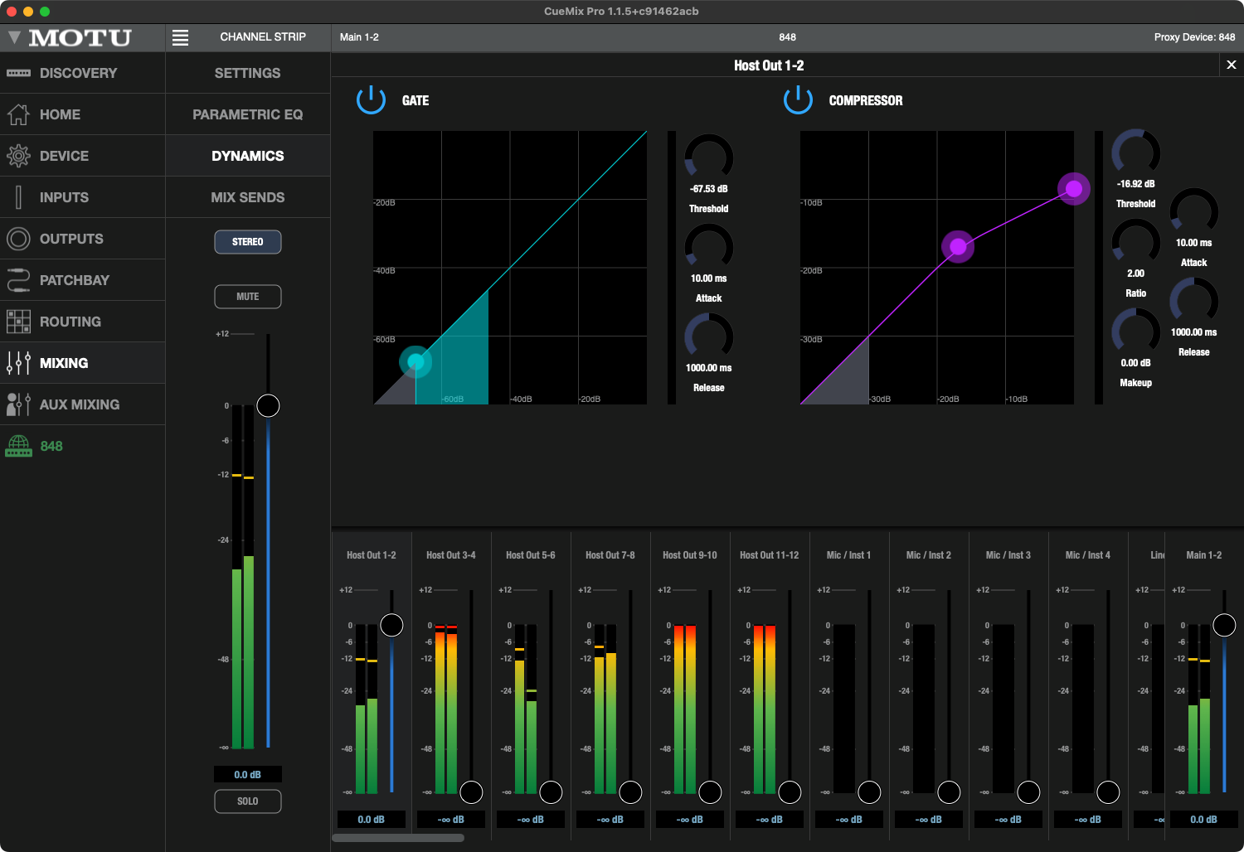The height and width of the screenshot is (852, 1244).
Task: Switch to the Dynamics tab
Action: tap(248, 156)
